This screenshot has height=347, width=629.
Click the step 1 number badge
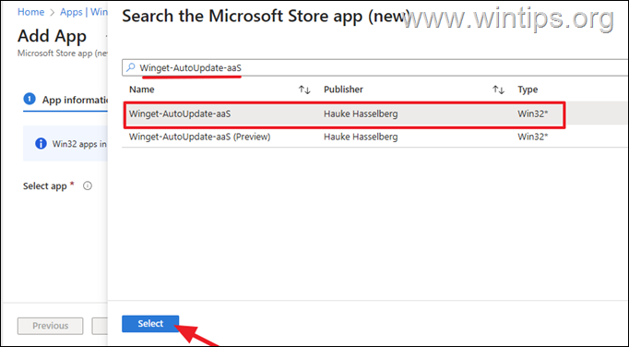[30, 99]
